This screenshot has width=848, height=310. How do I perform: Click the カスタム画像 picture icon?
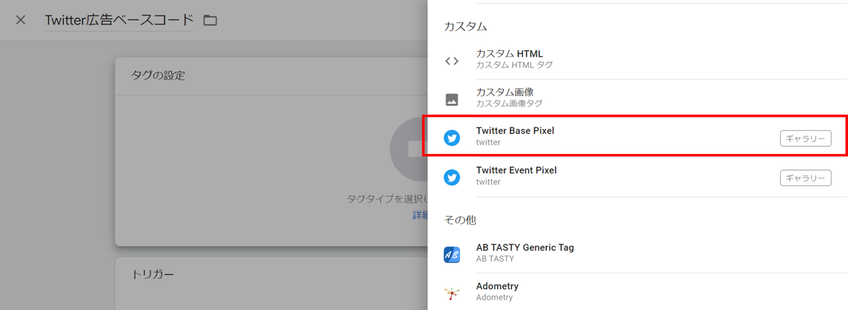[x=451, y=100]
